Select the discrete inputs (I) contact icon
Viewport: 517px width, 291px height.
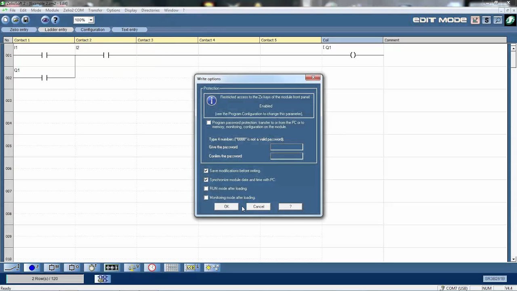[12, 267]
